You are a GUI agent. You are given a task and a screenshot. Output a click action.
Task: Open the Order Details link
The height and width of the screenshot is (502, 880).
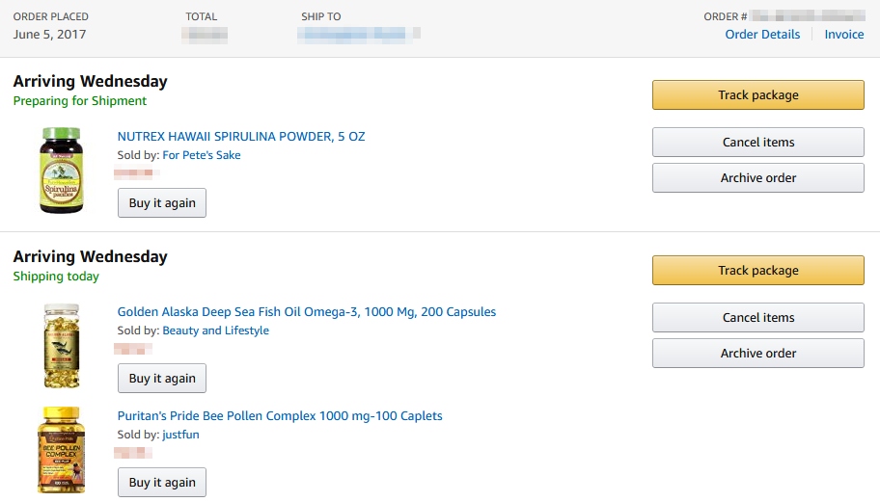pyautogui.click(x=762, y=35)
